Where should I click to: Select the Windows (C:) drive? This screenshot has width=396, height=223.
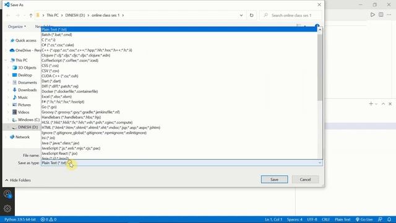[26, 120]
